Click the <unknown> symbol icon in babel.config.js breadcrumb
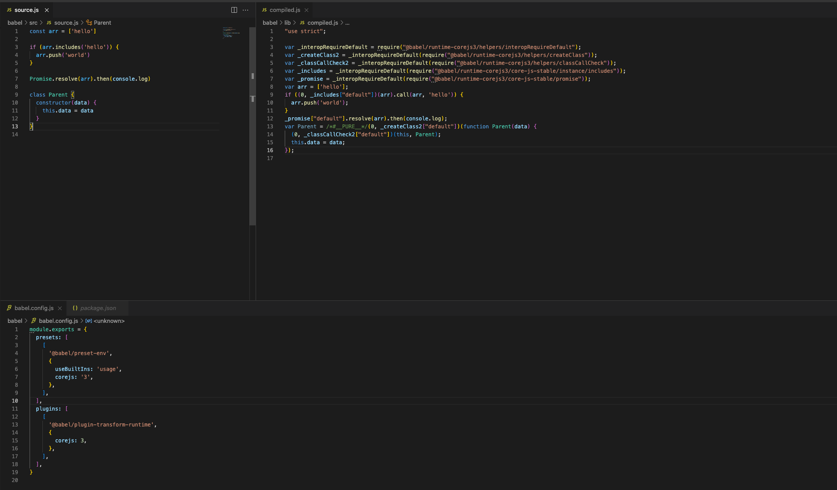The height and width of the screenshot is (490, 837). click(89, 321)
